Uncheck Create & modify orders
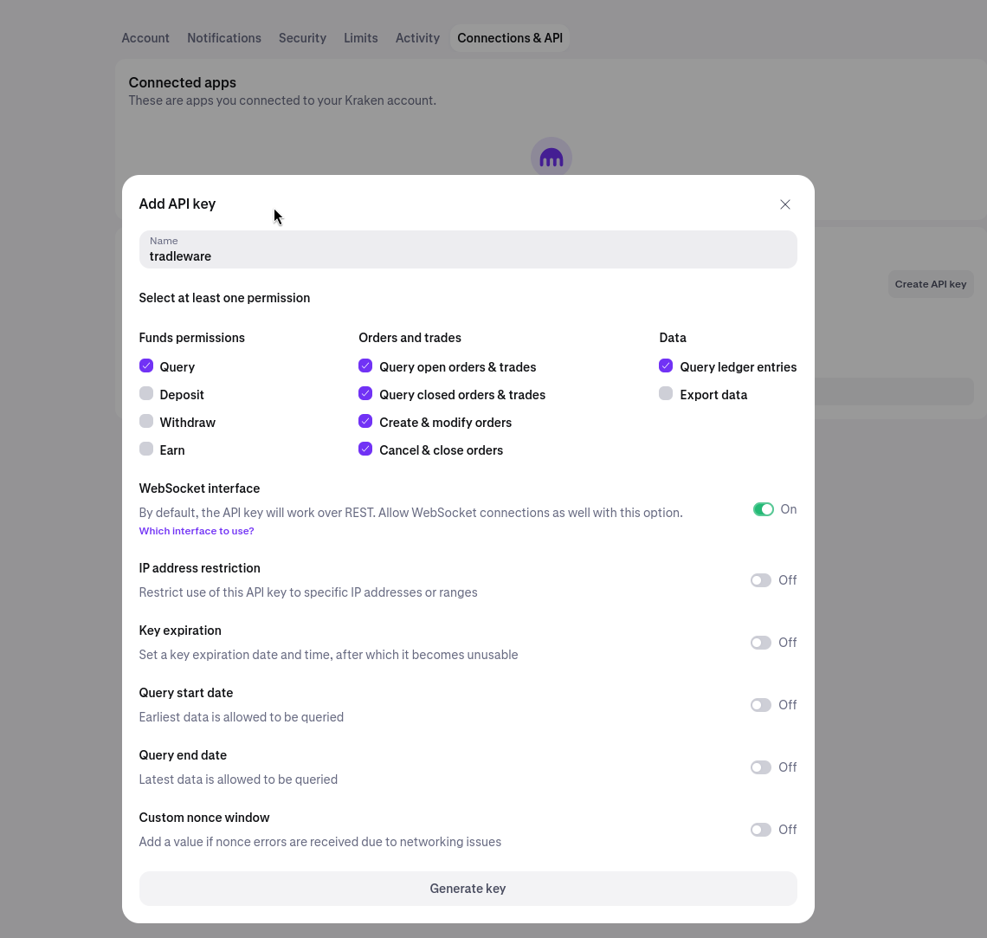 (365, 421)
